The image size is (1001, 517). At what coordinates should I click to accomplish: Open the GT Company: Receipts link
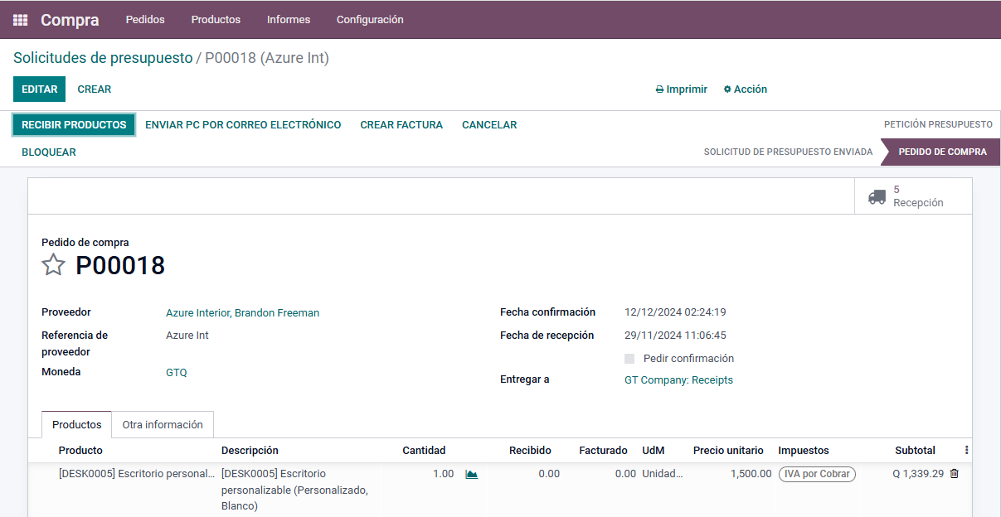pos(678,380)
